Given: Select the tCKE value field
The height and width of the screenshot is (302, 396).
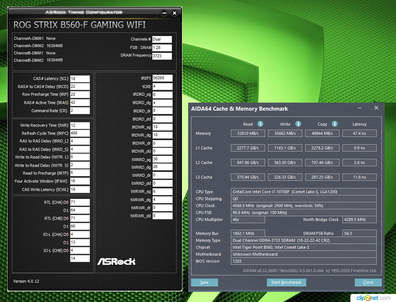Looking at the screenshot, I should (162, 87).
